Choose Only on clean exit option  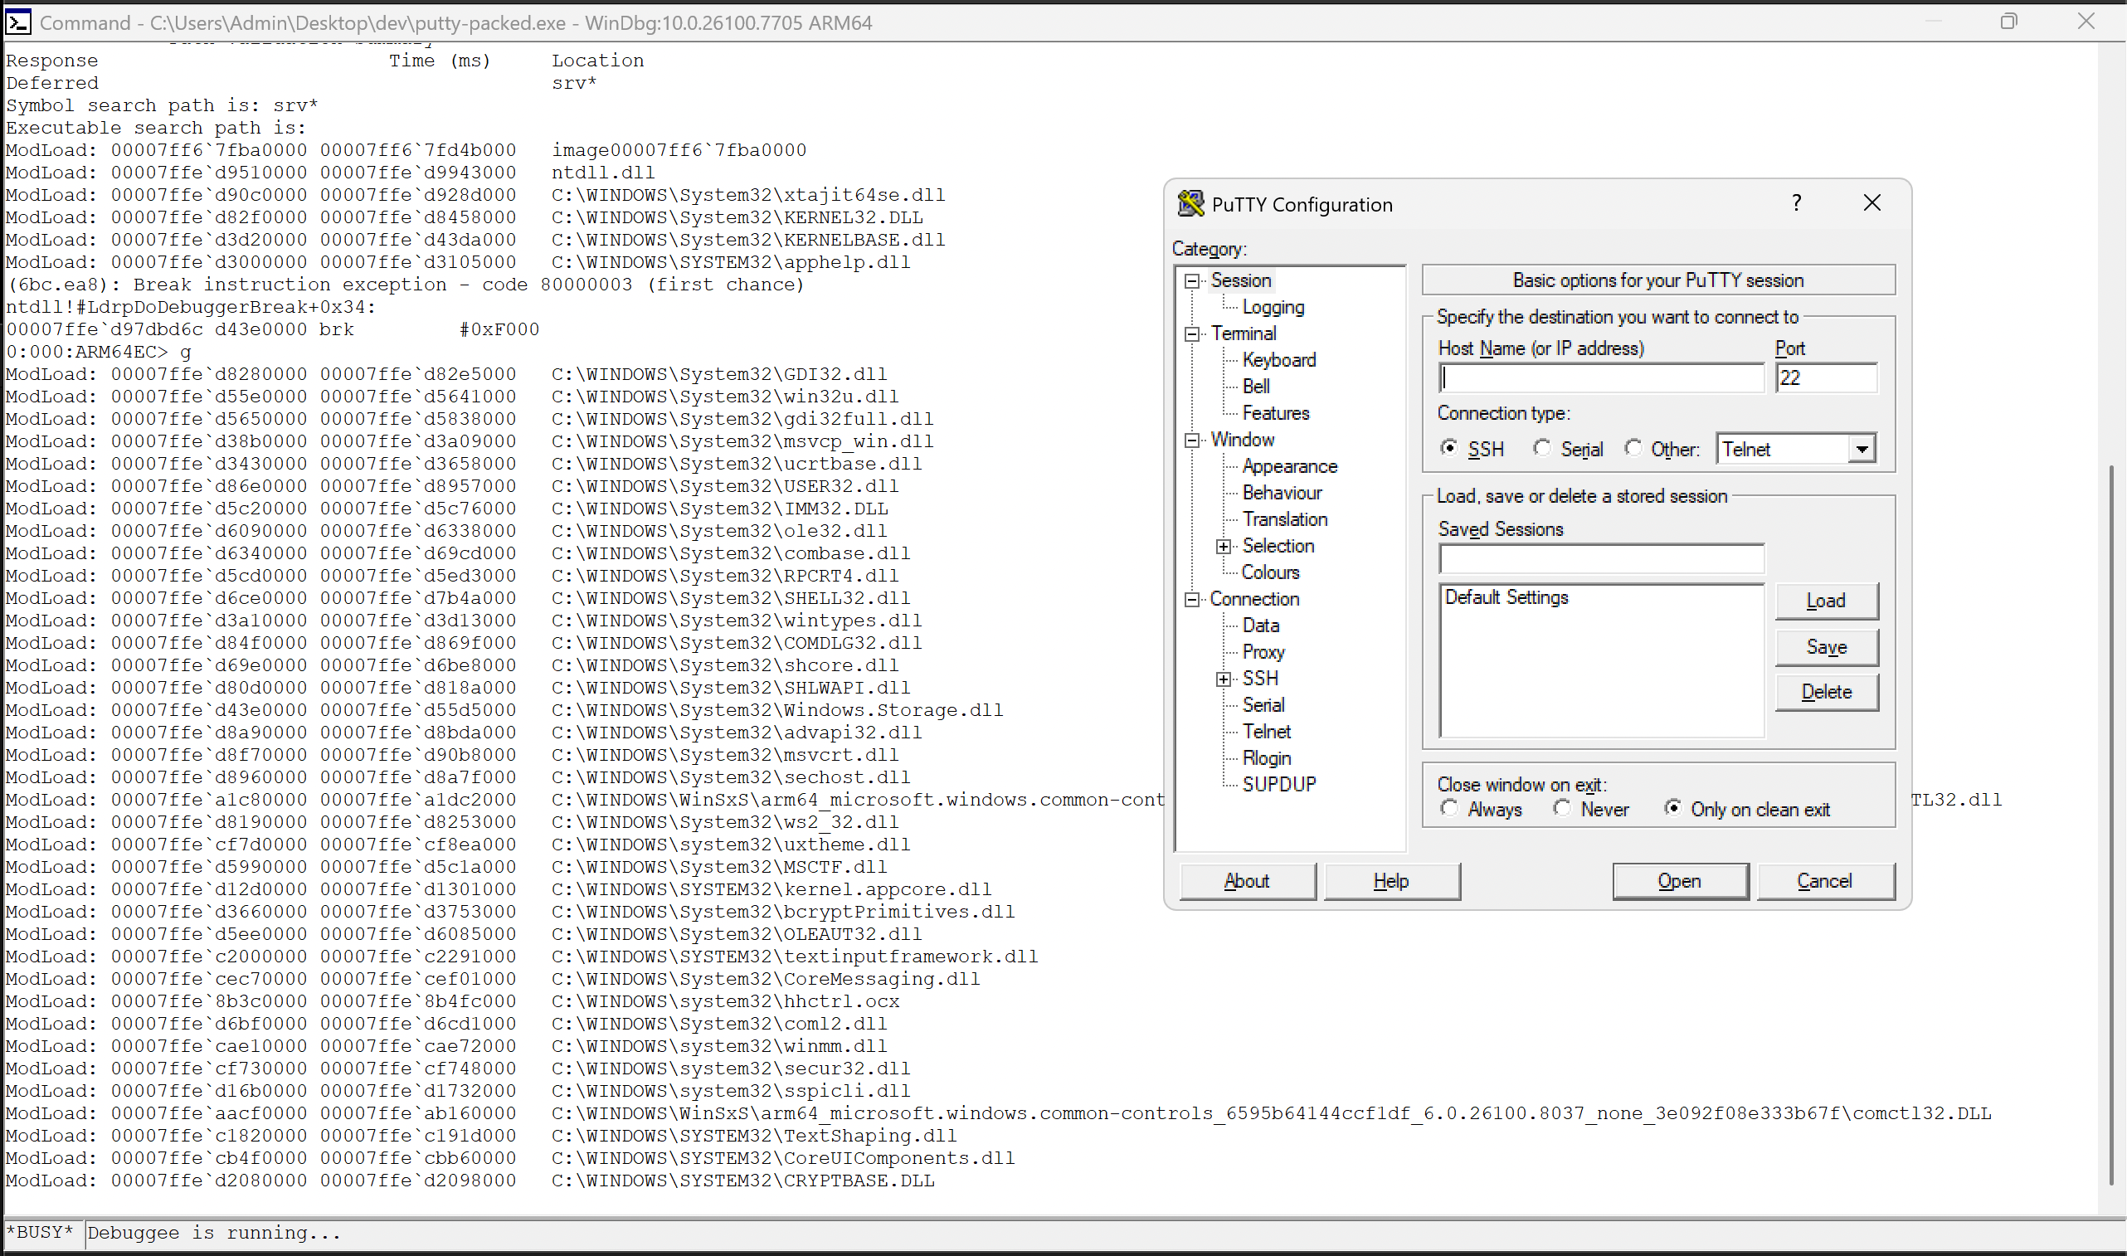point(1672,808)
